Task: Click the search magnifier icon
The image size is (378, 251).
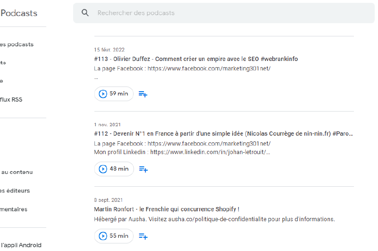Action: click(85, 13)
